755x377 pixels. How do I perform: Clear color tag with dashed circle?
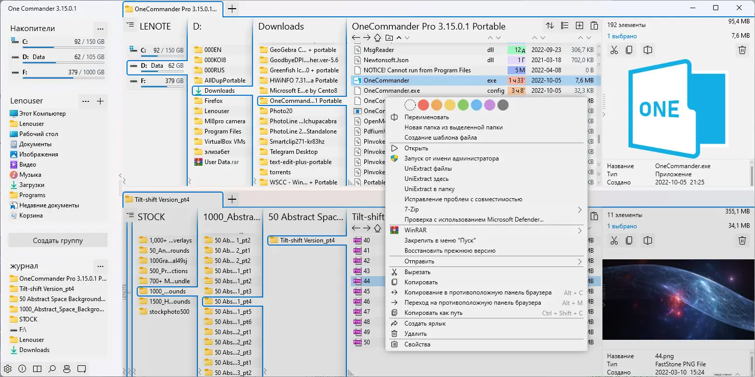click(x=410, y=105)
